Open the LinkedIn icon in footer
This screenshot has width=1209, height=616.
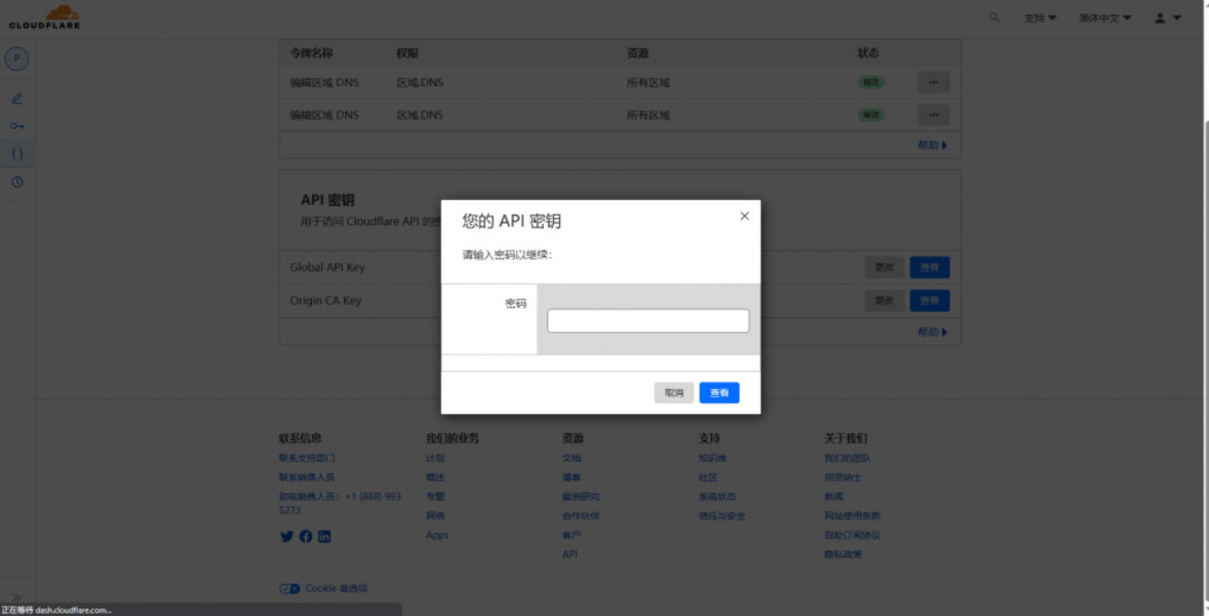pyautogui.click(x=324, y=536)
